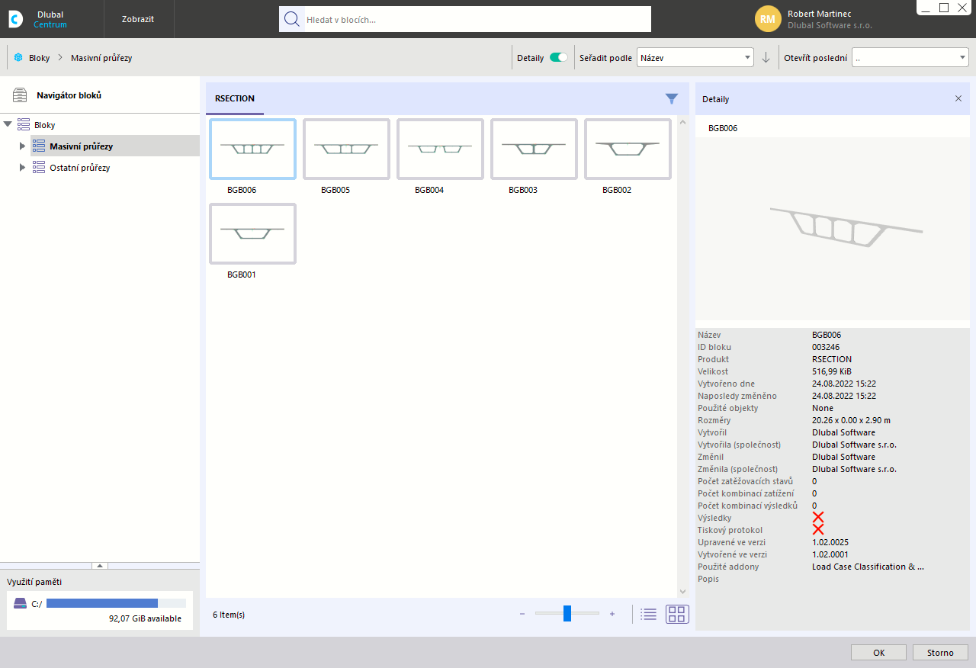Click the Robert Martinec user name

(819, 14)
